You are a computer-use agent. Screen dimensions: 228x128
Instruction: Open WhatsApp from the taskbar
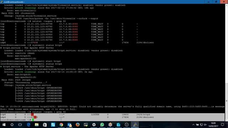coord(102,125)
